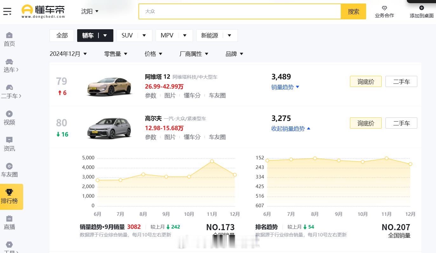Open the 高尔夫 car thumbnail
This screenshot has width=436, height=253.
[110, 128]
